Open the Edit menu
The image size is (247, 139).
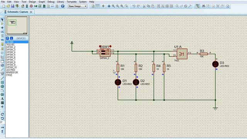tap(9, 2)
